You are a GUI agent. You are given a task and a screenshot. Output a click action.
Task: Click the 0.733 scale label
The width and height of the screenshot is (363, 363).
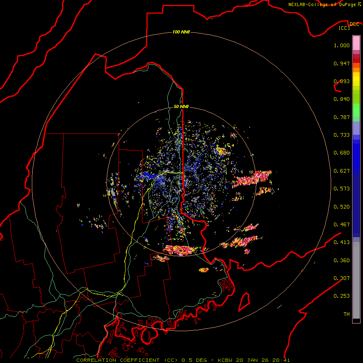(x=342, y=135)
